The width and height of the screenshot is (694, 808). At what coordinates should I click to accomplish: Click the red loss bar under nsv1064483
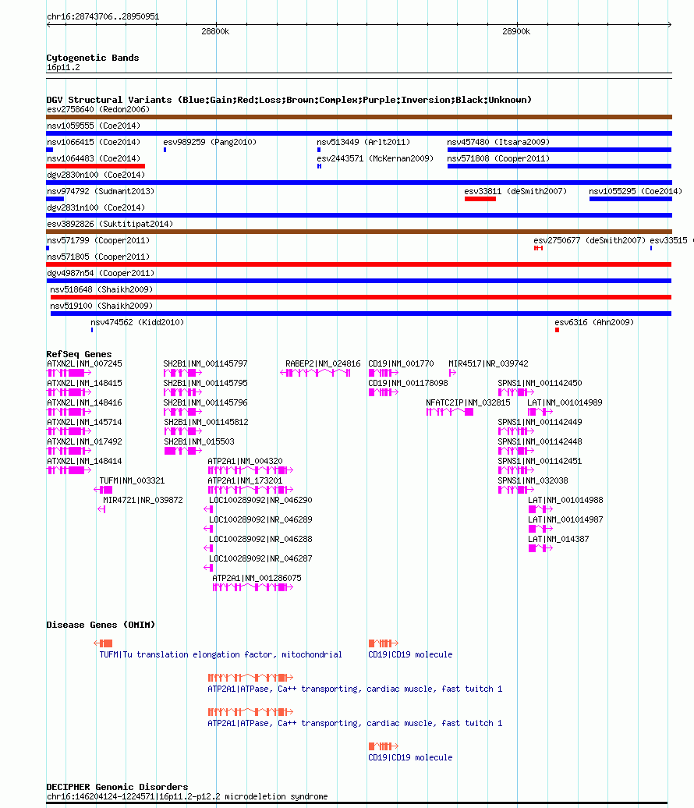pos(95,166)
